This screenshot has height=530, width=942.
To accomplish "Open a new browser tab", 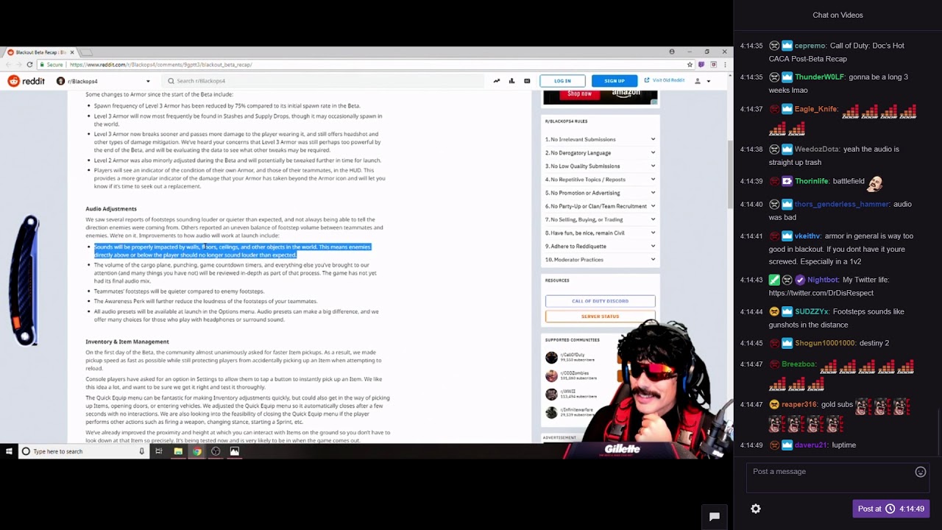I will point(86,52).
